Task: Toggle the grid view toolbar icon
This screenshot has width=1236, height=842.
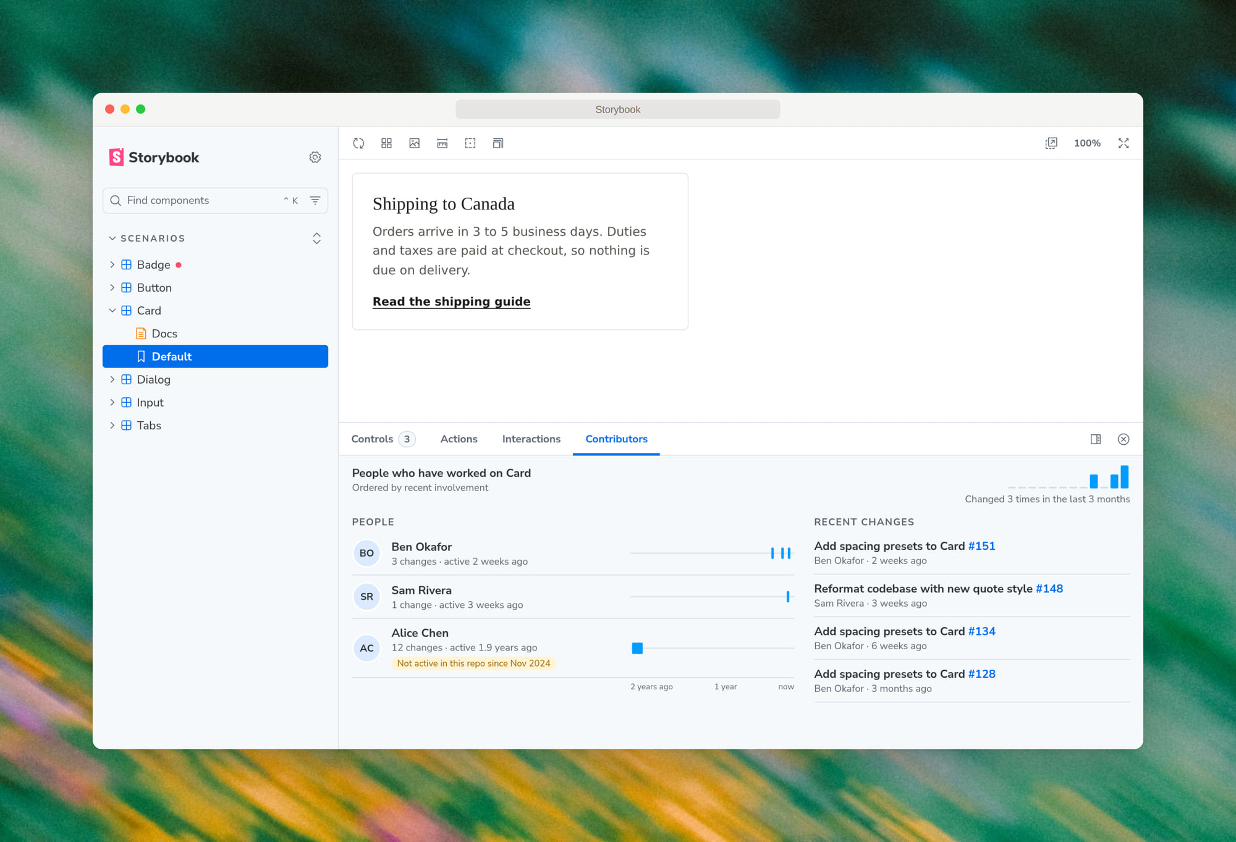Action: [386, 143]
